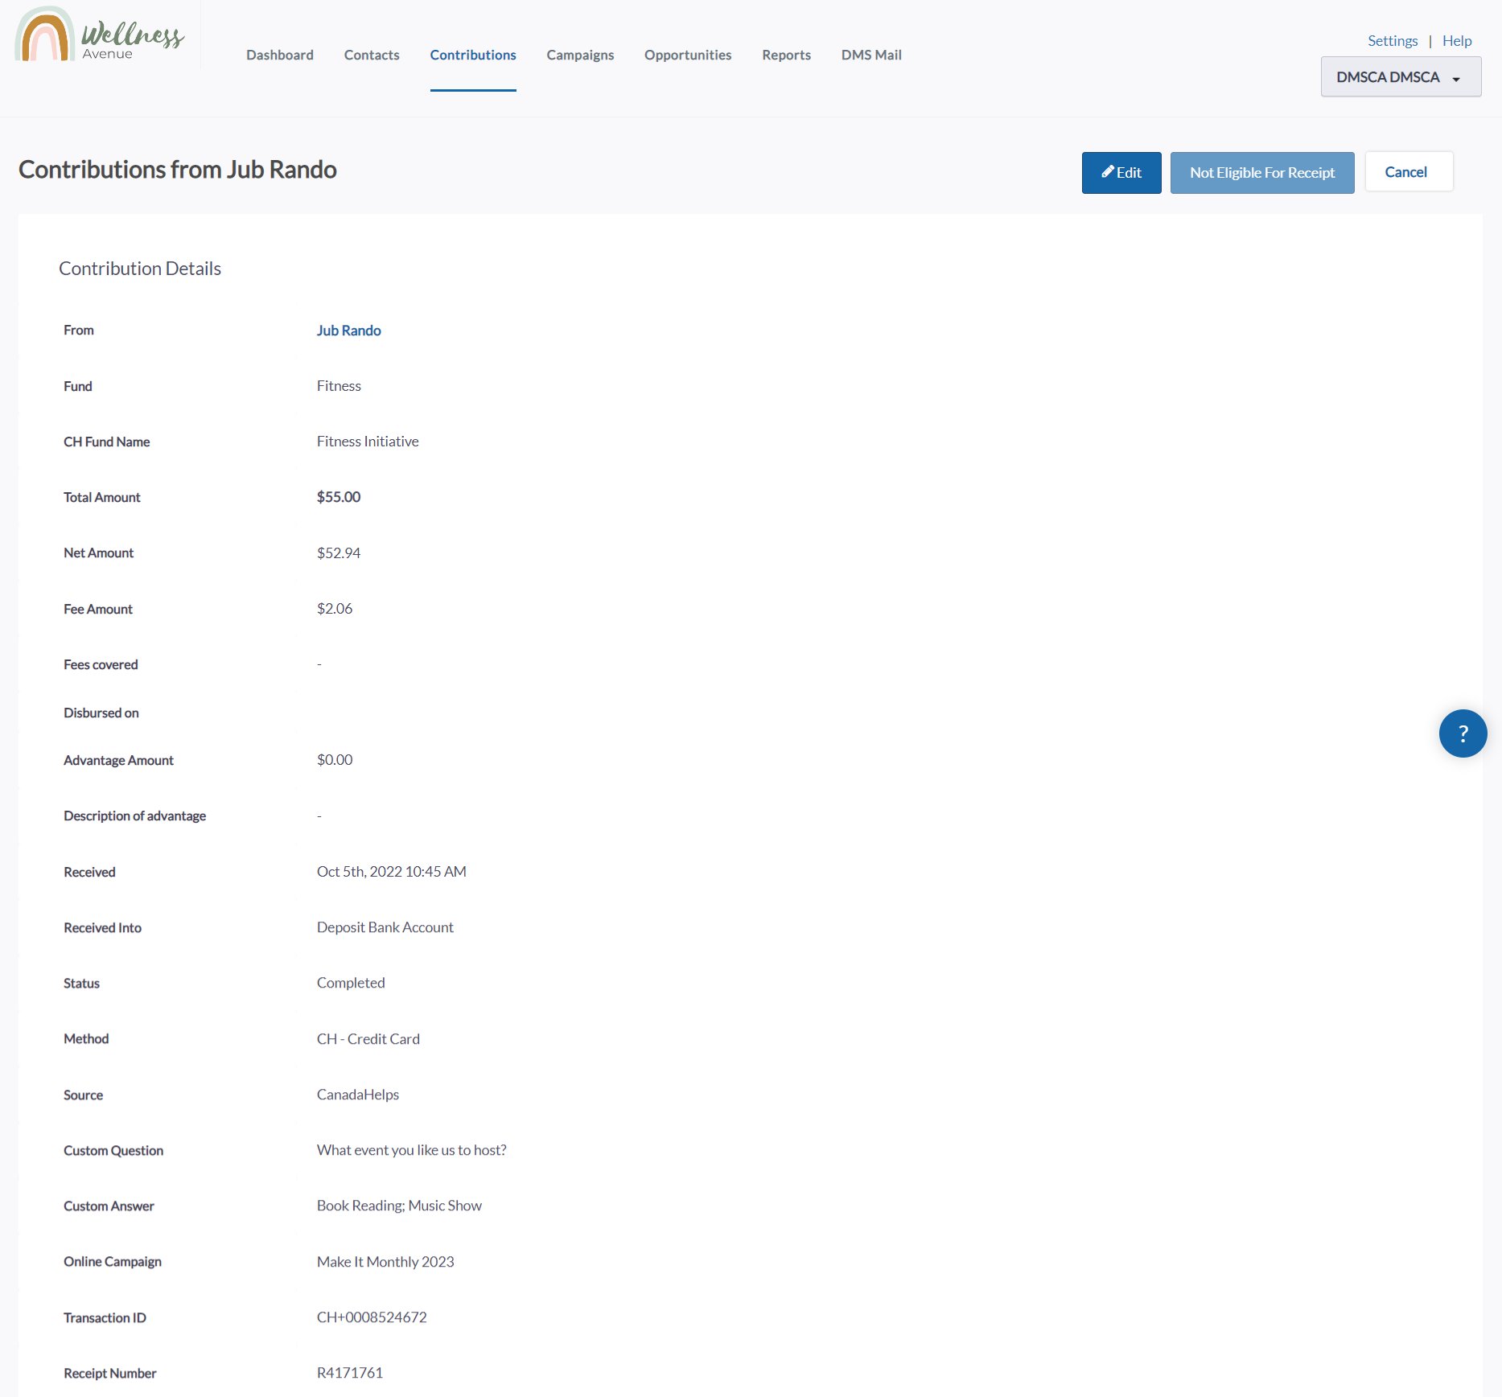
Task: Click the Fees covered label
Action: click(101, 664)
